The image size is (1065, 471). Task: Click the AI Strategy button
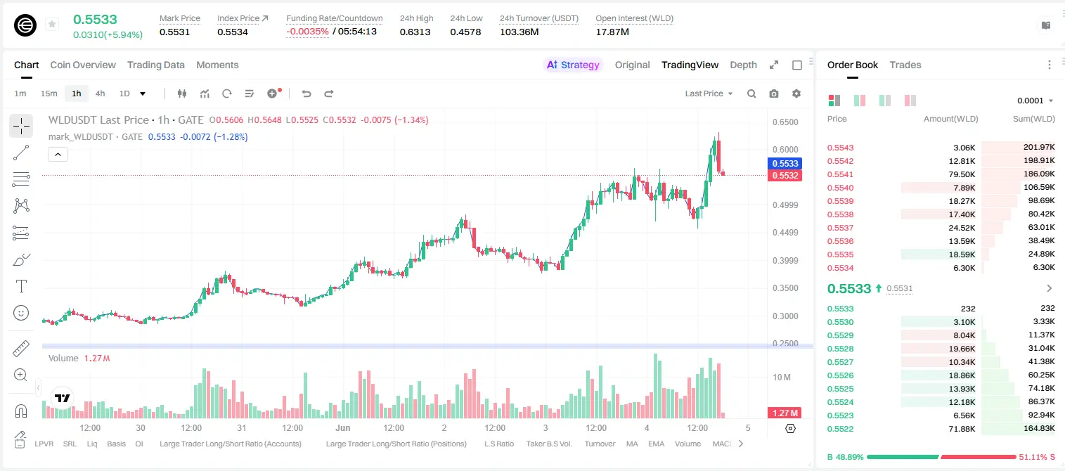tap(573, 65)
